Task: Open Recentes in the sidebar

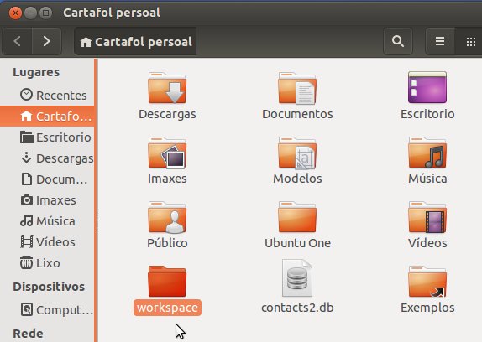Action: pyautogui.click(x=47, y=95)
